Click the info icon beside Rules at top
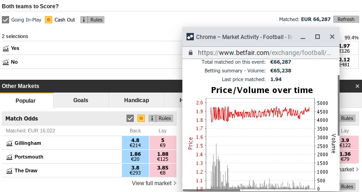 pos(83,20)
